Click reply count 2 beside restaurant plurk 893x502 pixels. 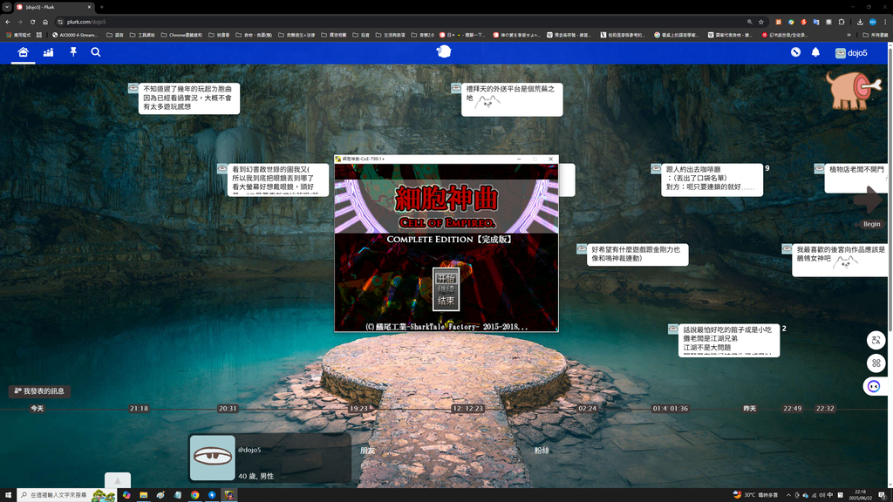pos(784,329)
